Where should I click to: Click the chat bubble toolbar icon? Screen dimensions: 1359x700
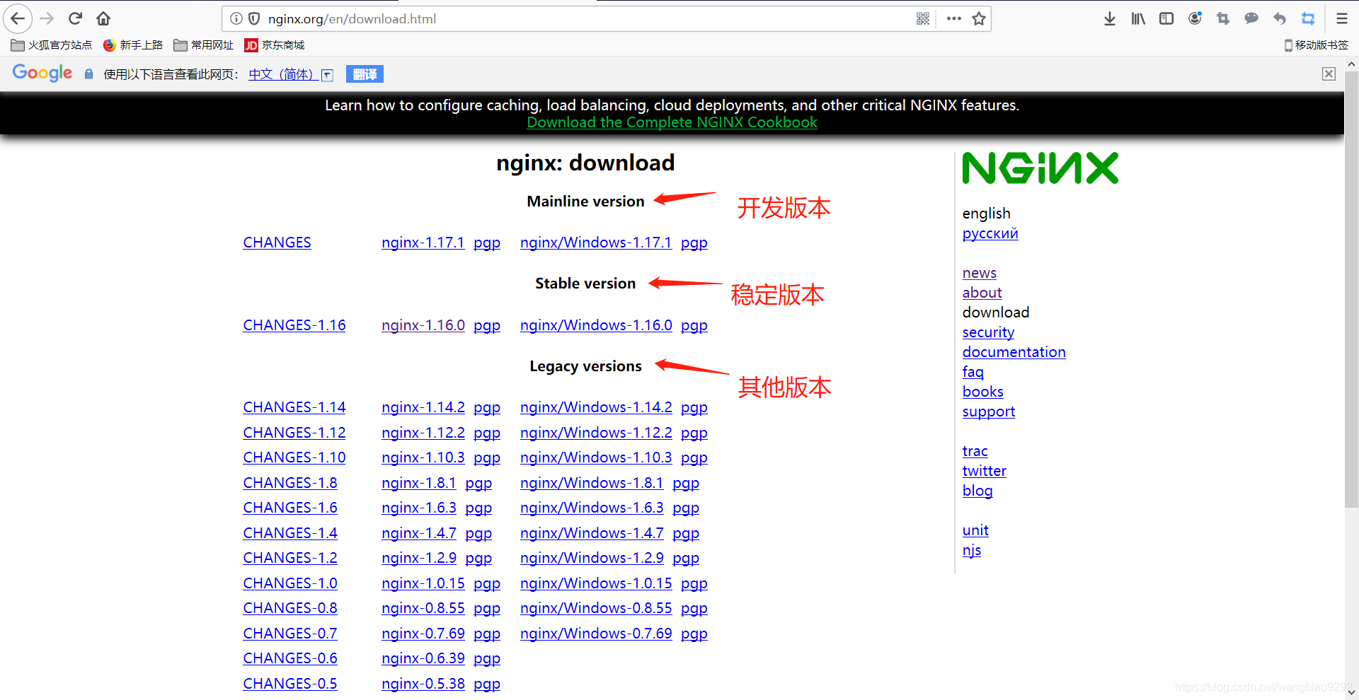pyautogui.click(x=1251, y=19)
